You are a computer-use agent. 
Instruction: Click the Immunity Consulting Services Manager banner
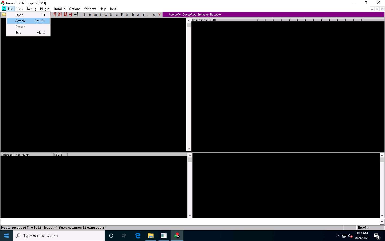click(x=273, y=14)
